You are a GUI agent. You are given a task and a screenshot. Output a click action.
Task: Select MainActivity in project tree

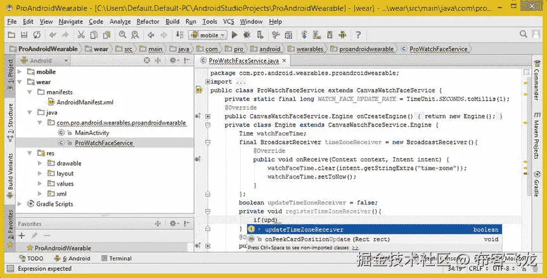[x=84, y=133]
